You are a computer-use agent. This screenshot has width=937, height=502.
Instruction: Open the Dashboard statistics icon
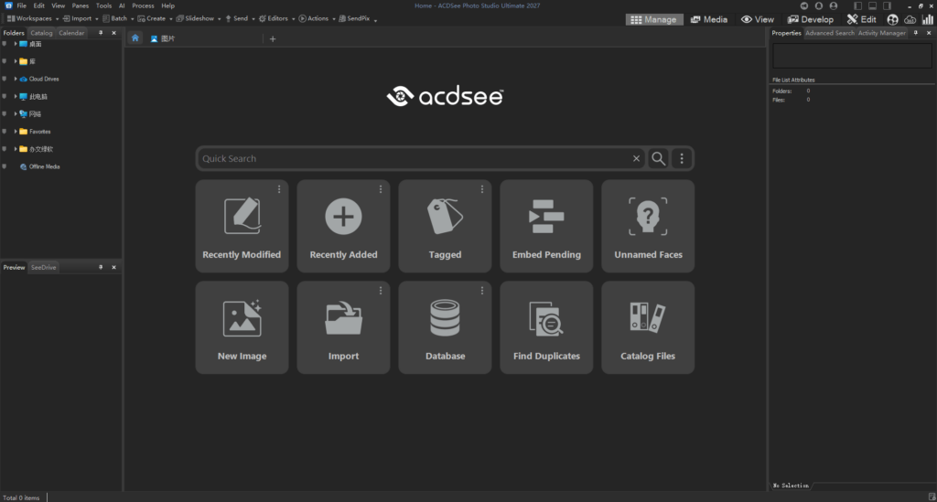(928, 19)
